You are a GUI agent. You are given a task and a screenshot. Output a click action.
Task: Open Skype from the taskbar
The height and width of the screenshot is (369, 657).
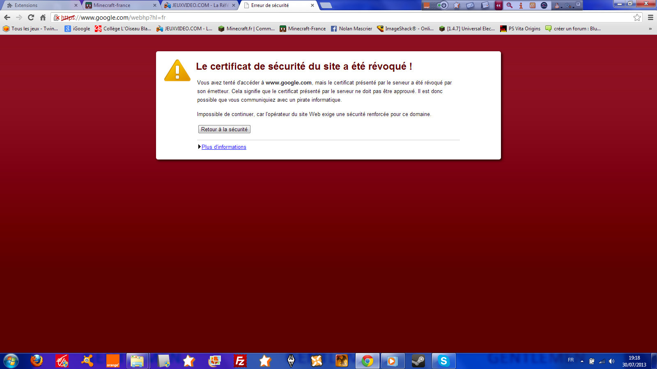tap(443, 361)
